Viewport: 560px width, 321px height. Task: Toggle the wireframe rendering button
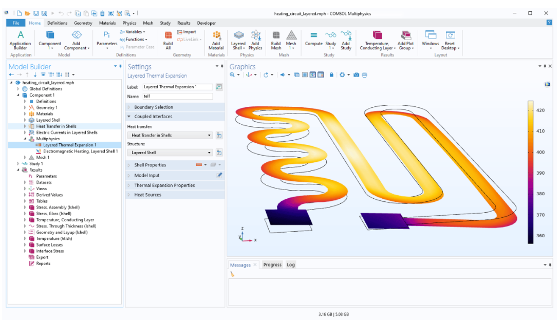(x=297, y=74)
